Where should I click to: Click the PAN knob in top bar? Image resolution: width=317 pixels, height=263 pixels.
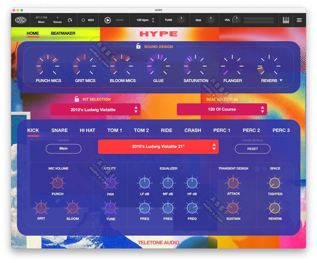tap(211, 20)
